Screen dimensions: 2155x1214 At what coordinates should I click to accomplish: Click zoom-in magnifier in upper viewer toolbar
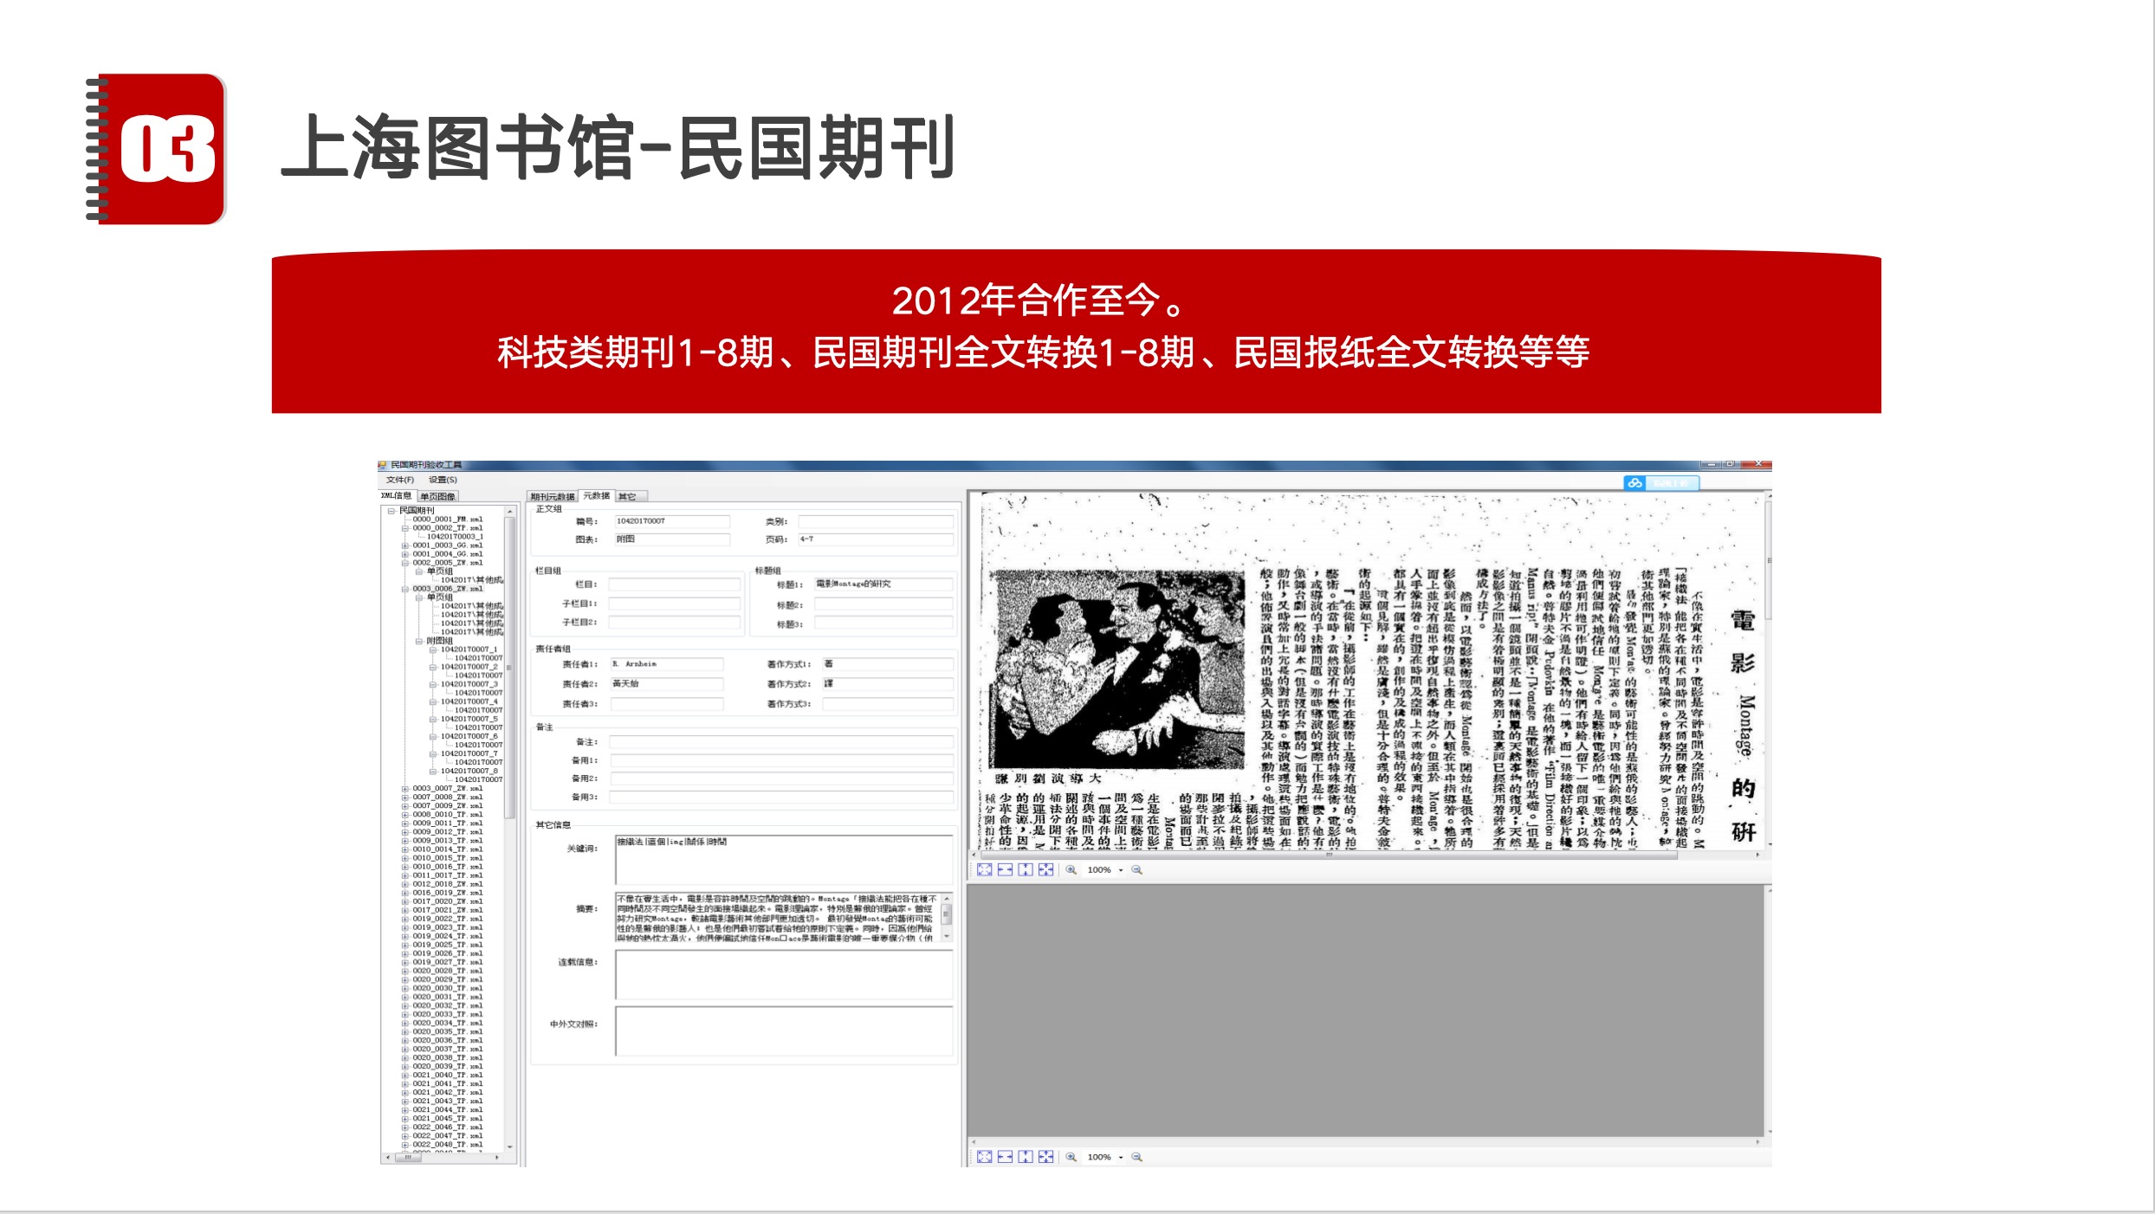[x=1071, y=869]
